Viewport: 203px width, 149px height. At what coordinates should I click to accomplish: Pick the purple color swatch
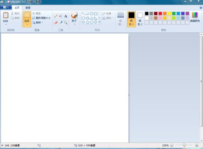point(187,13)
